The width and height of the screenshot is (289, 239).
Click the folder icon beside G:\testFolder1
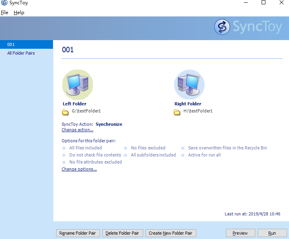[65, 112]
